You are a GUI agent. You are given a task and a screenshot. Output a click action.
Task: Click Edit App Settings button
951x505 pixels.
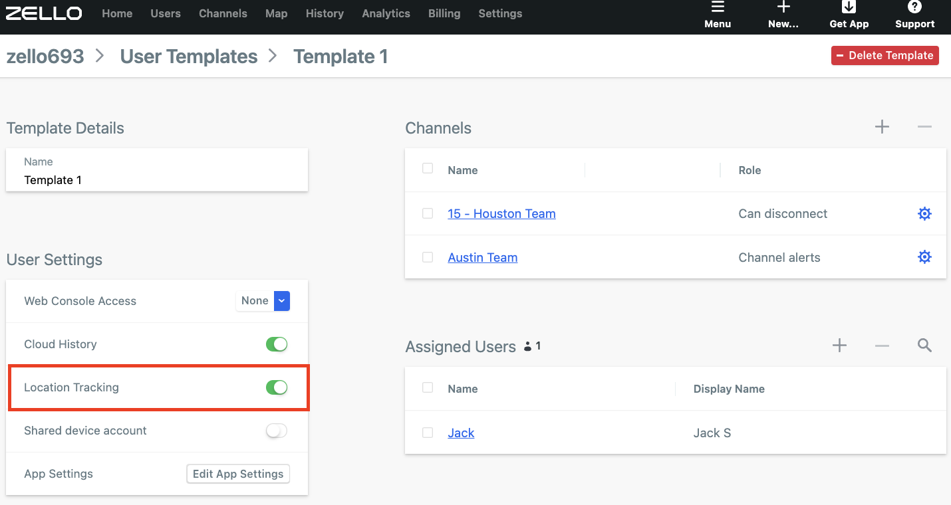click(238, 474)
